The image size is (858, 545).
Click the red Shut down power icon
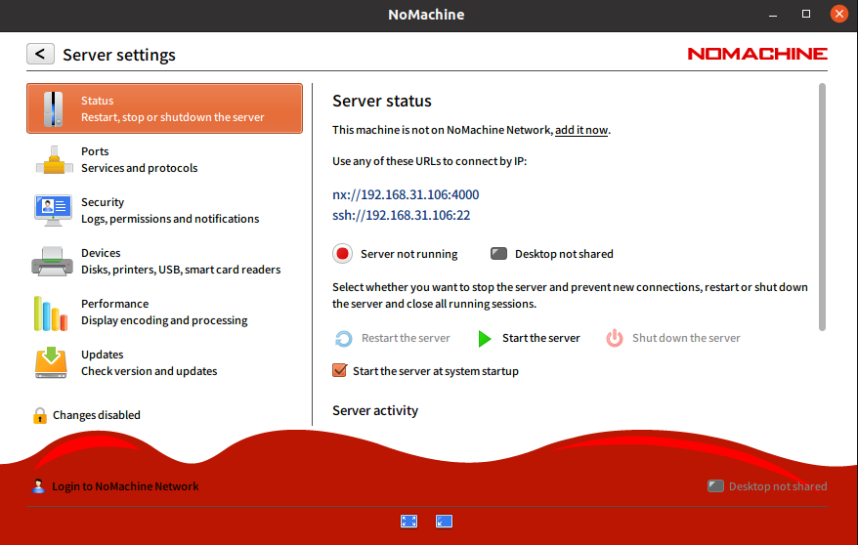(615, 338)
